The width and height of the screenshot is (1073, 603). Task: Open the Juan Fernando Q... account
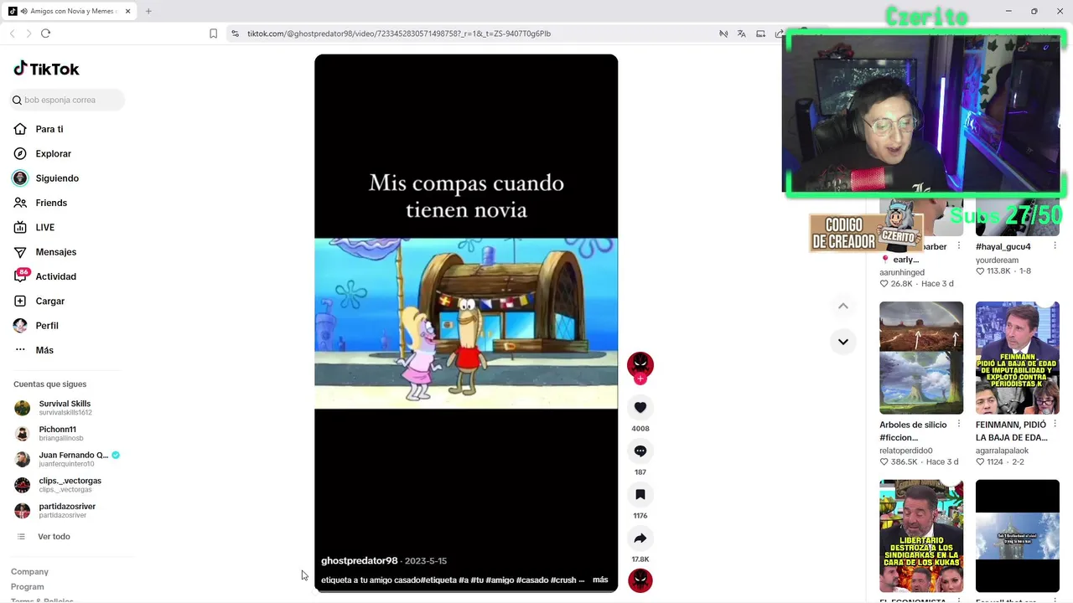pos(67,459)
